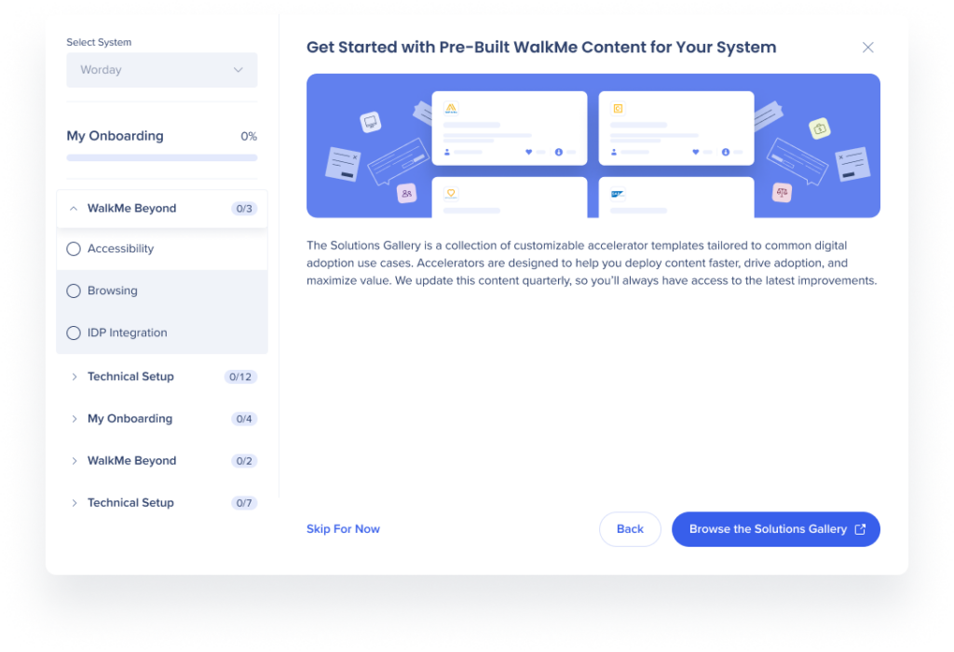Collapse the WalkMe Beyond section
Image resolution: width=954 pixels, height=652 pixels.
pyautogui.click(x=74, y=209)
